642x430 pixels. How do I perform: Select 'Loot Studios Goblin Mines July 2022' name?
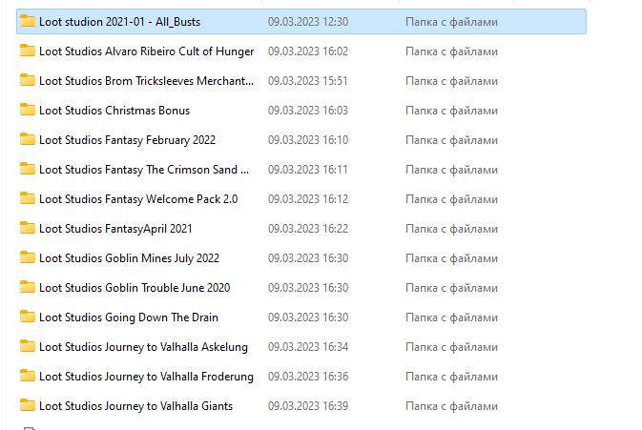click(x=130, y=258)
